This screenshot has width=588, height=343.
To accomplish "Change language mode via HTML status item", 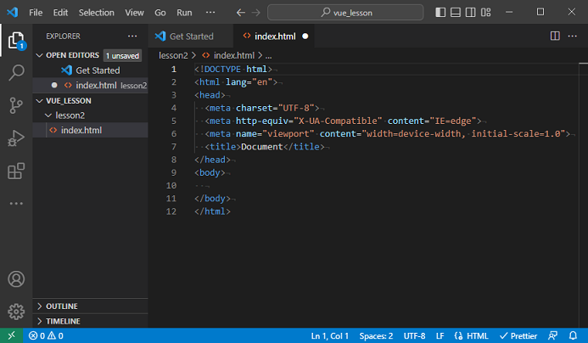I will point(471,335).
